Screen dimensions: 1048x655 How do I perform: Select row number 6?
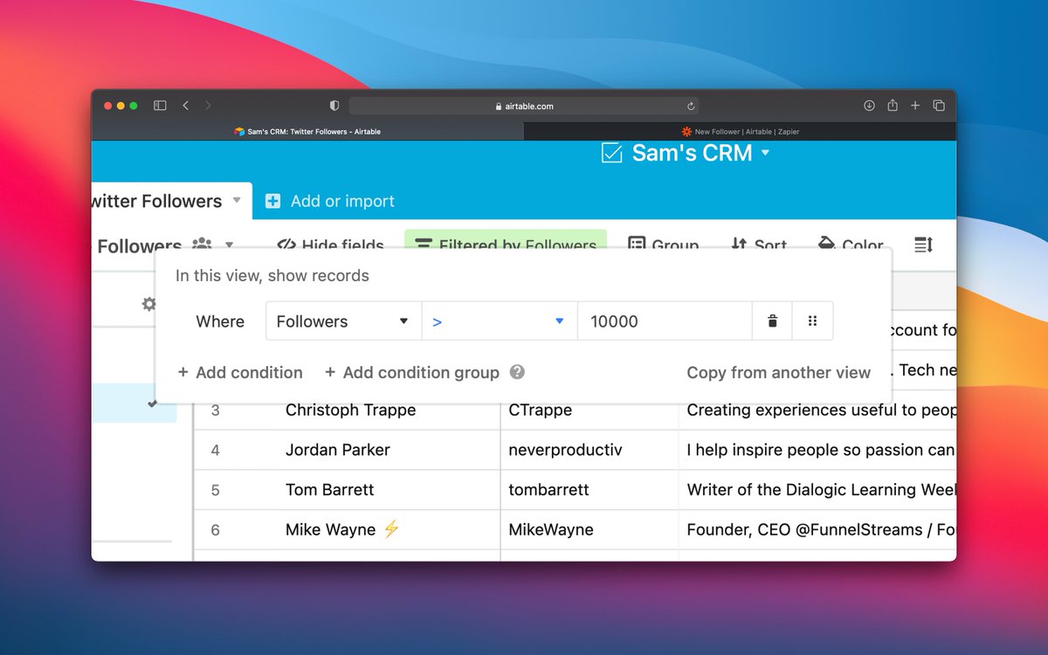[215, 530]
